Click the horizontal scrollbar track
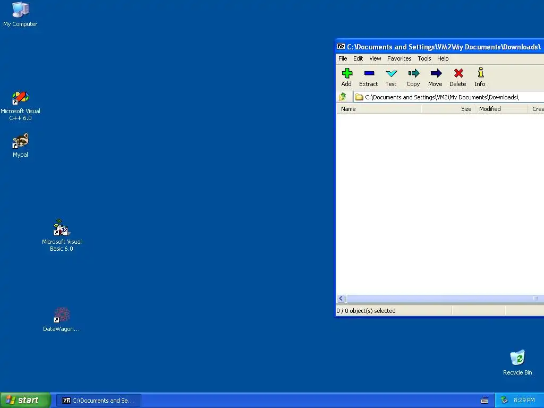The width and height of the screenshot is (544, 408). (445, 299)
